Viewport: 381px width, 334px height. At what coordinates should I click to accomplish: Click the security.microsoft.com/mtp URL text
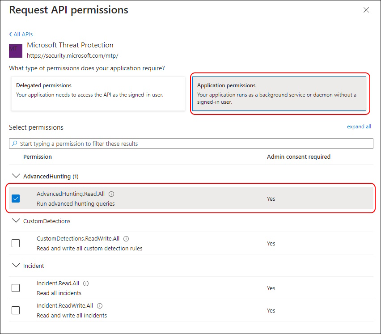[x=72, y=55]
